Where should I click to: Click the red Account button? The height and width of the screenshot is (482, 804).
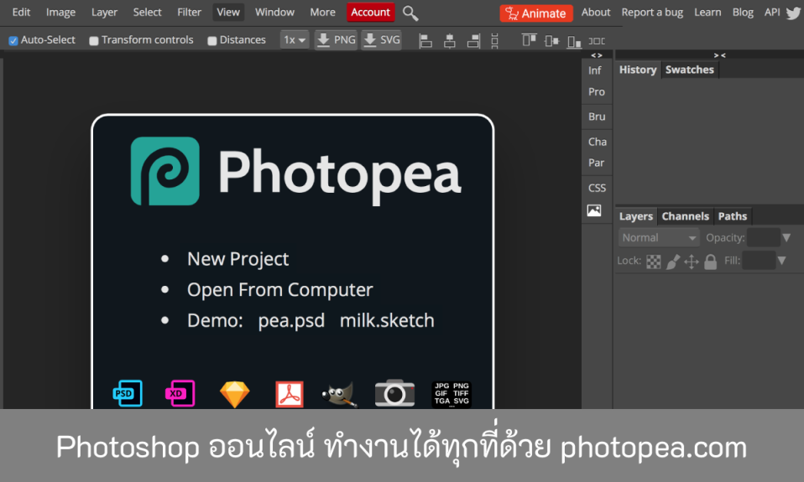coord(371,13)
